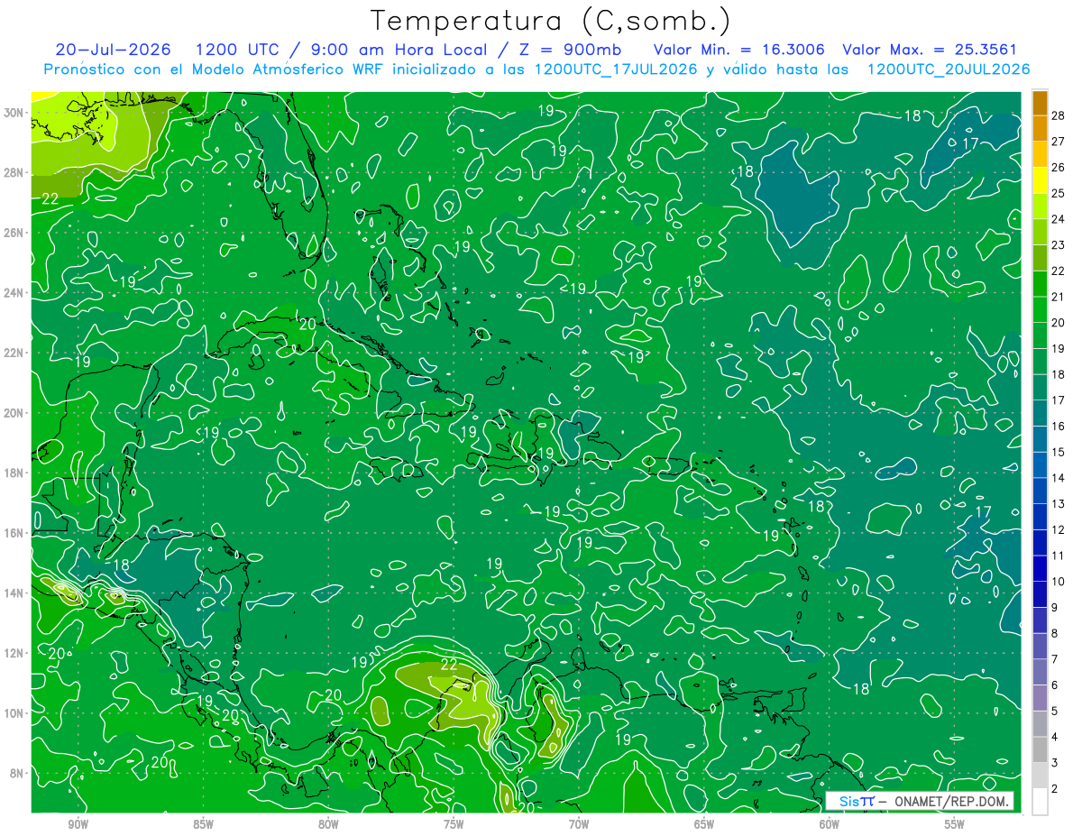Click the '10N' latitude axis label
Screen dimensions: 1082x836
click(x=14, y=712)
